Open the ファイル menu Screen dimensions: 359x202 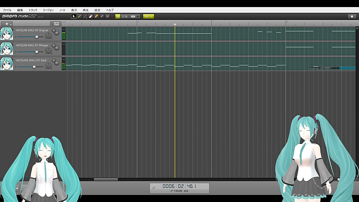tap(7, 10)
